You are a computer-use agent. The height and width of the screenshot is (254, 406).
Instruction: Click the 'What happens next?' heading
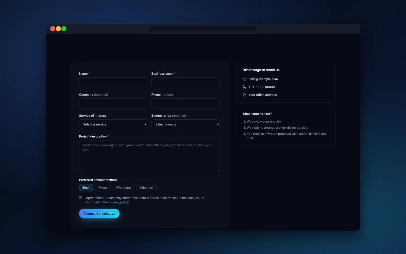257,114
